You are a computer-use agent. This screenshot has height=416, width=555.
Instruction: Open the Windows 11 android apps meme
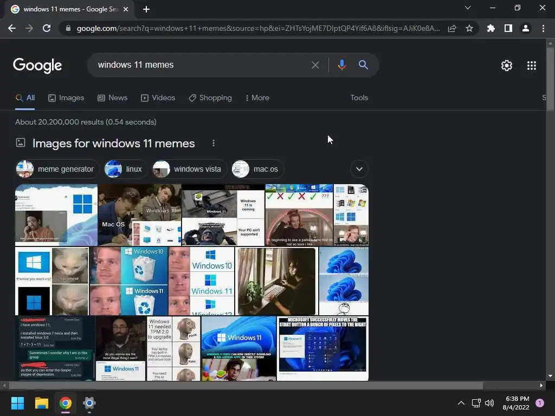coord(238,349)
